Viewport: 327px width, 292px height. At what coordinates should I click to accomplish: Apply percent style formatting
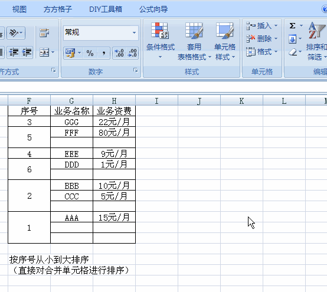click(90, 53)
